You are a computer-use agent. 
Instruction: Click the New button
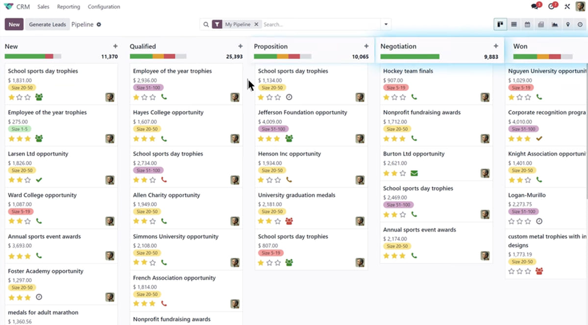pyautogui.click(x=14, y=24)
